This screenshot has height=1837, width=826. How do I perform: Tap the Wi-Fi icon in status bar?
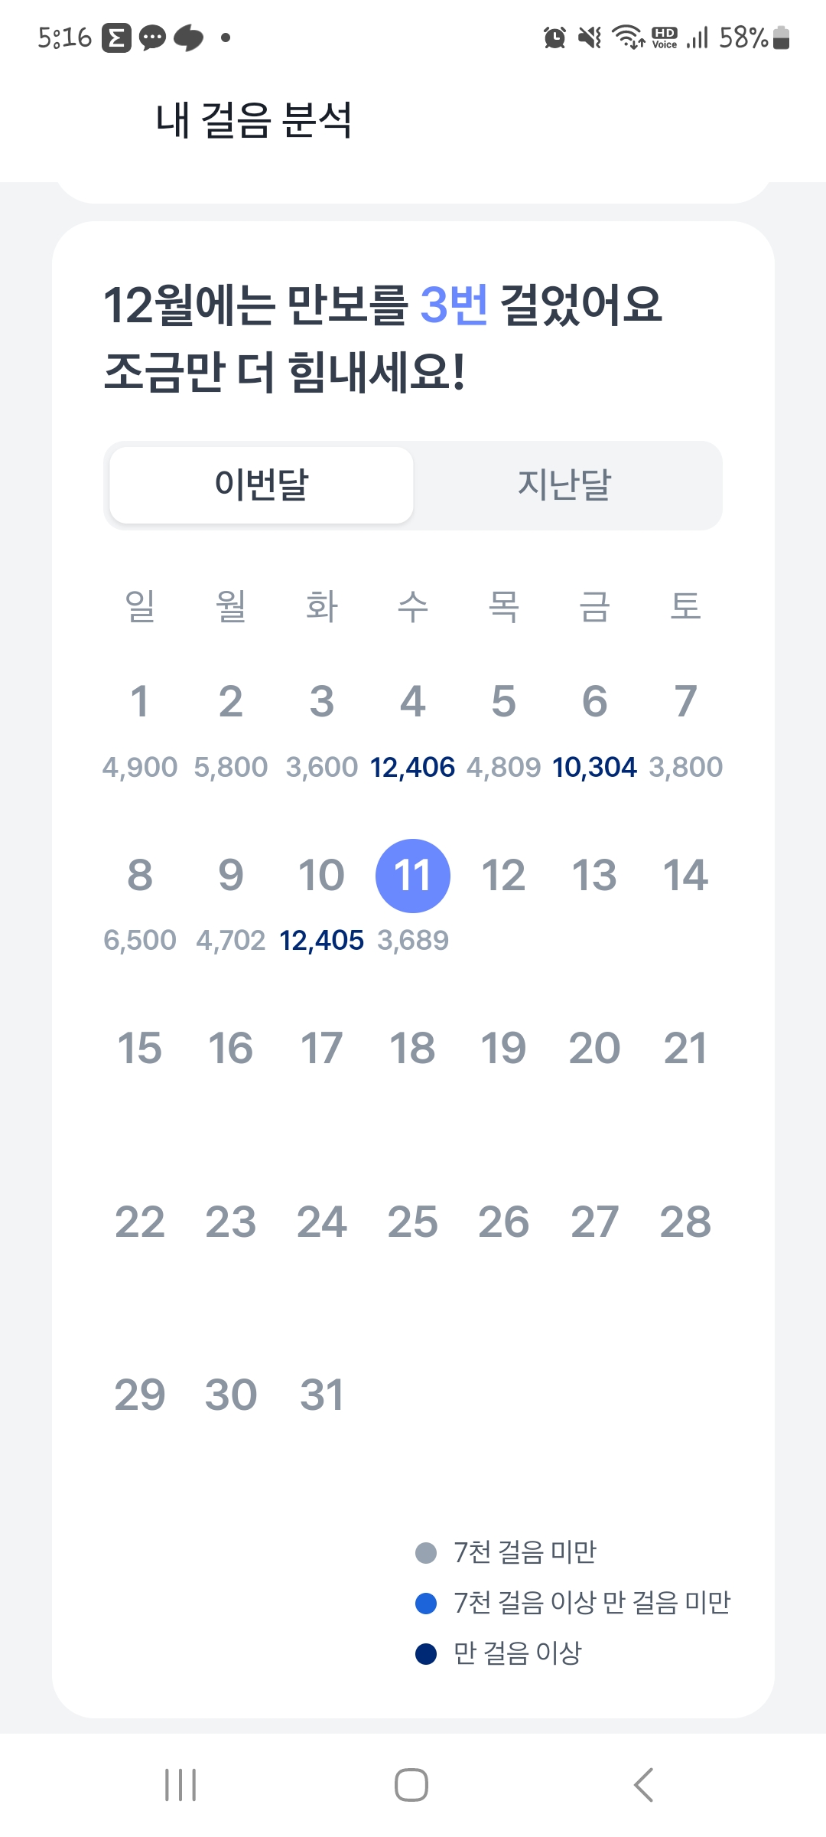tap(628, 37)
